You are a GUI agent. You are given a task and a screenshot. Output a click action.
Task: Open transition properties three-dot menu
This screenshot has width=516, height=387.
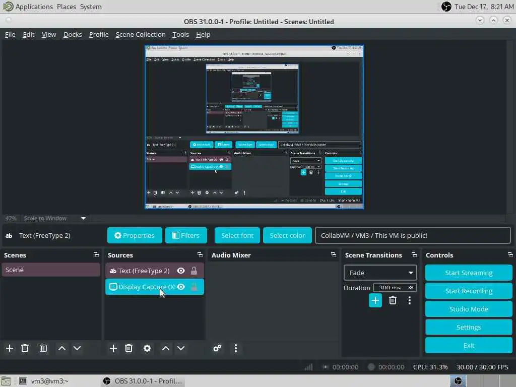410,300
